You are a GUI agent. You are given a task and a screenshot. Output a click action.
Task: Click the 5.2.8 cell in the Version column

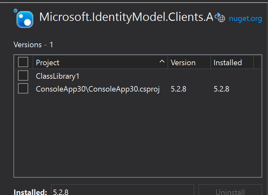178,89
